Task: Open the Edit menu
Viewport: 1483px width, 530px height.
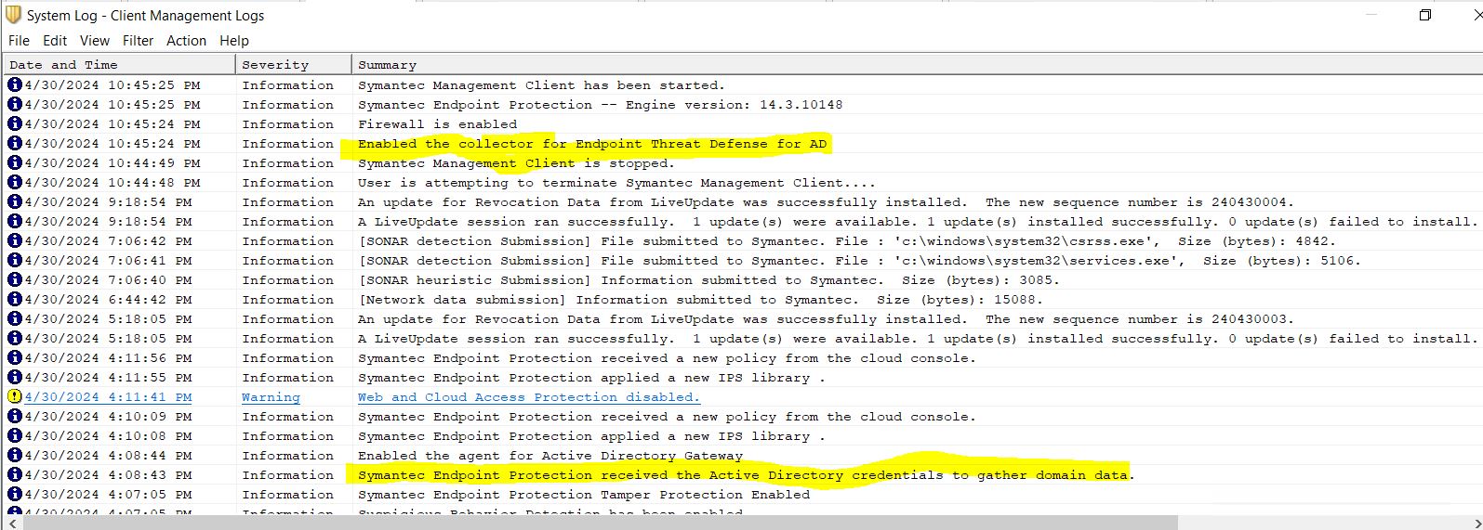Action: [x=55, y=41]
